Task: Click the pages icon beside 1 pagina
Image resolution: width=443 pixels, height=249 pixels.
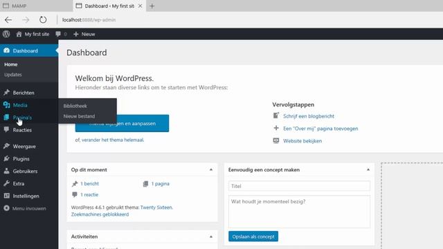Action: [x=145, y=184]
